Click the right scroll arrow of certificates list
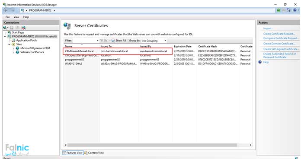301x159 pixels. click(250, 145)
